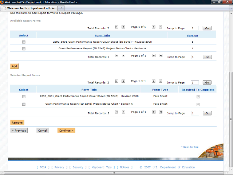Viewport: 233px width, 175px height.
Task: Go to next page in top Available Forms pager
Action: (154, 27)
